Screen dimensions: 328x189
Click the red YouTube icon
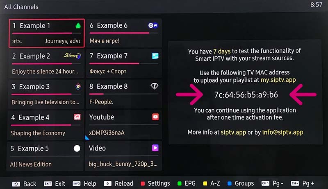(x=155, y=117)
